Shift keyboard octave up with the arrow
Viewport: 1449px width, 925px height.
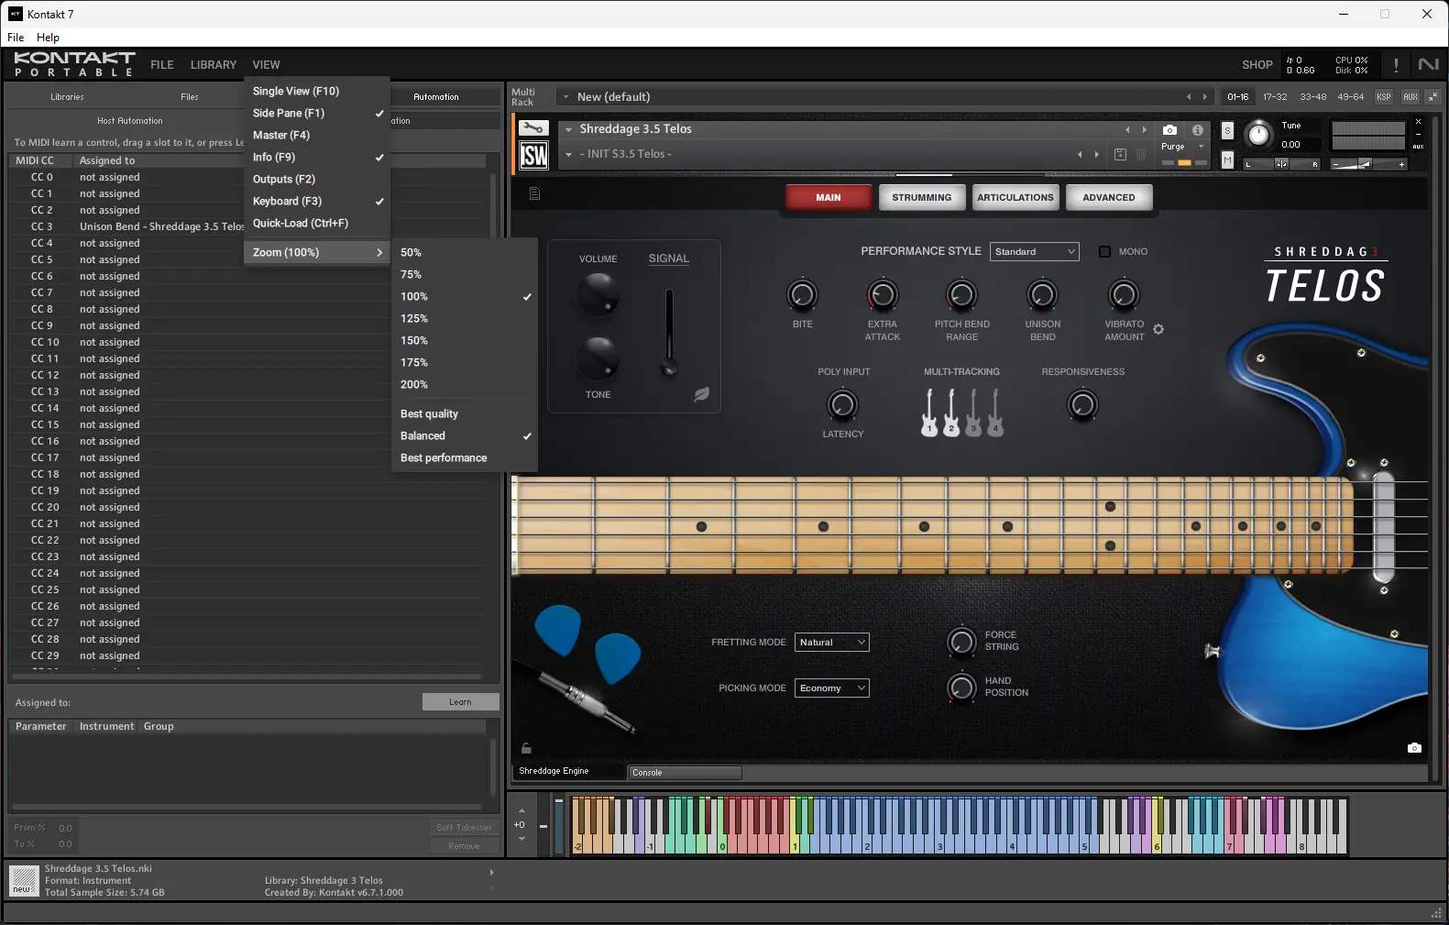(521, 810)
